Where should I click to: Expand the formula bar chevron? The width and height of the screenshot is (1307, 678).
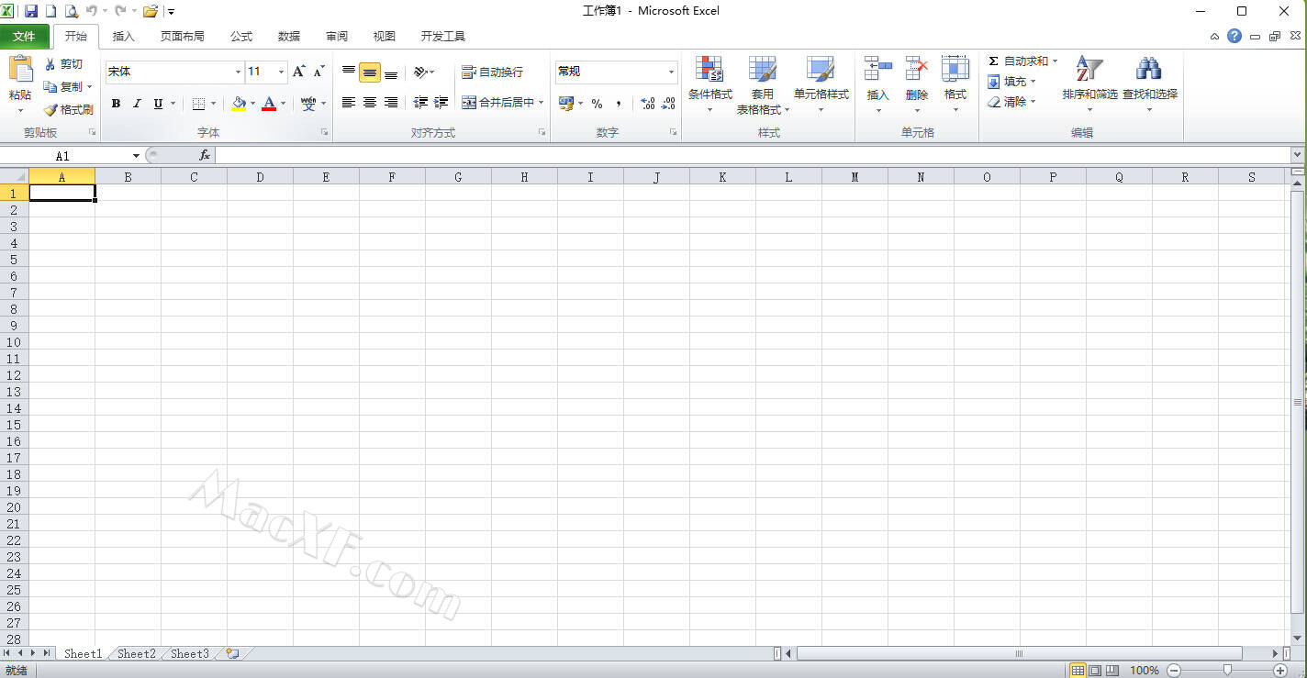(1297, 155)
